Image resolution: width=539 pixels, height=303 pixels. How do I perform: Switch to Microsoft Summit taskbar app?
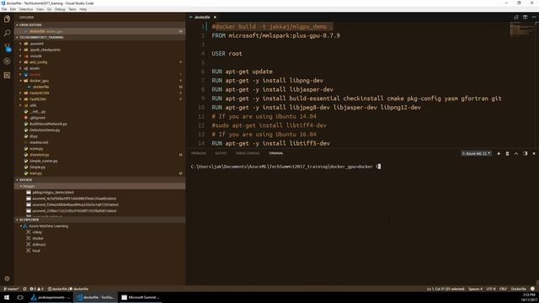point(141,297)
